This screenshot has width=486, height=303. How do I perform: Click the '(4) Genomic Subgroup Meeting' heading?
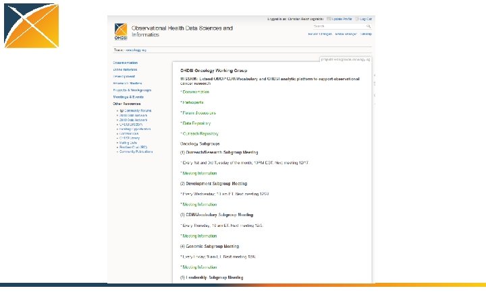click(210, 246)
